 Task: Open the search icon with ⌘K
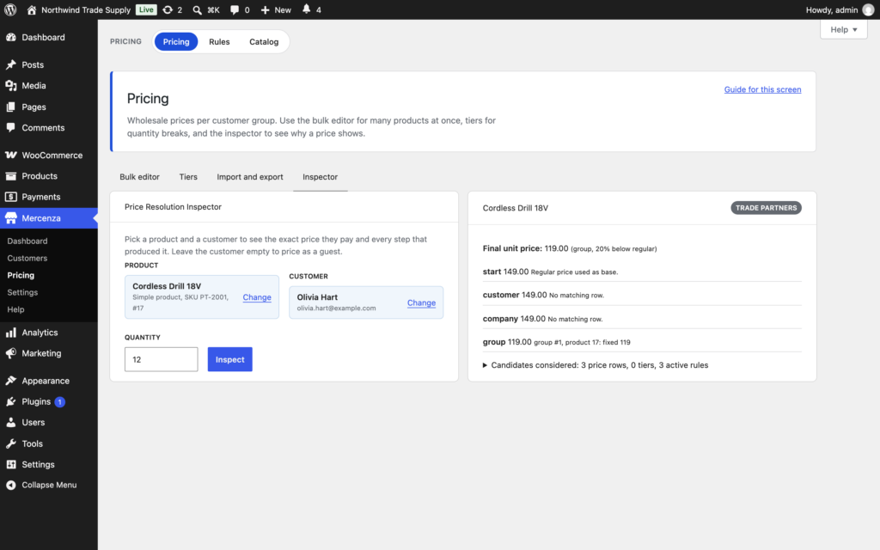[x=197, y=9]
